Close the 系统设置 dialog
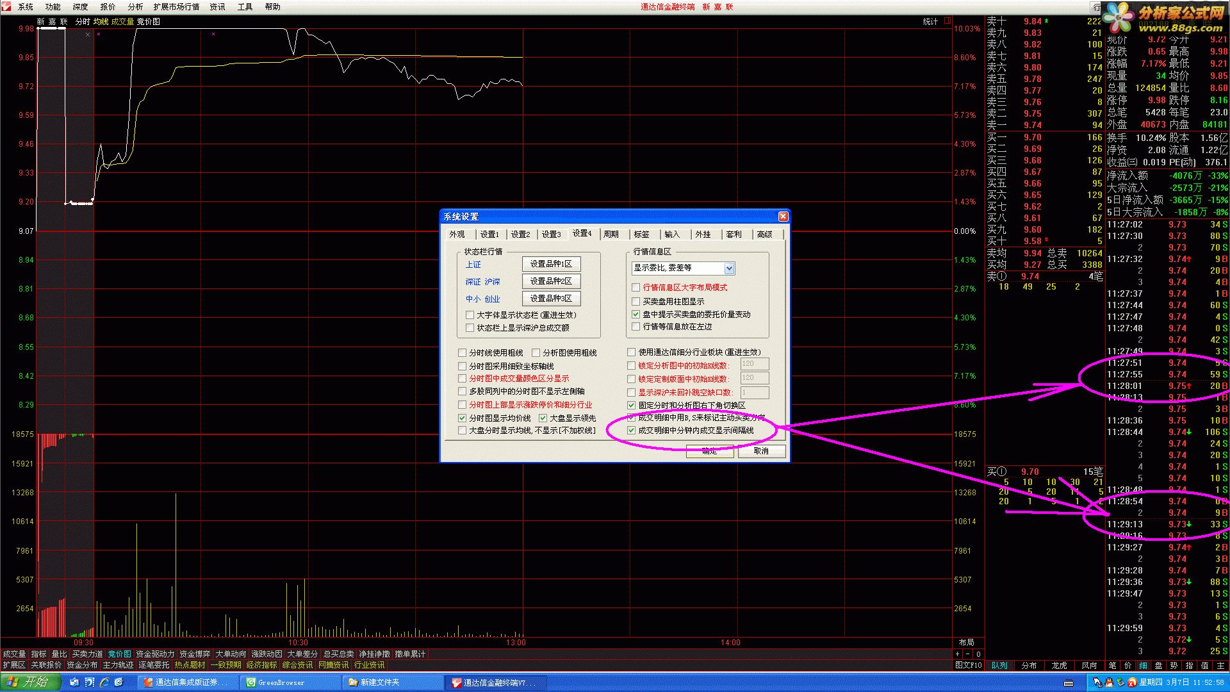 (783, 217)
